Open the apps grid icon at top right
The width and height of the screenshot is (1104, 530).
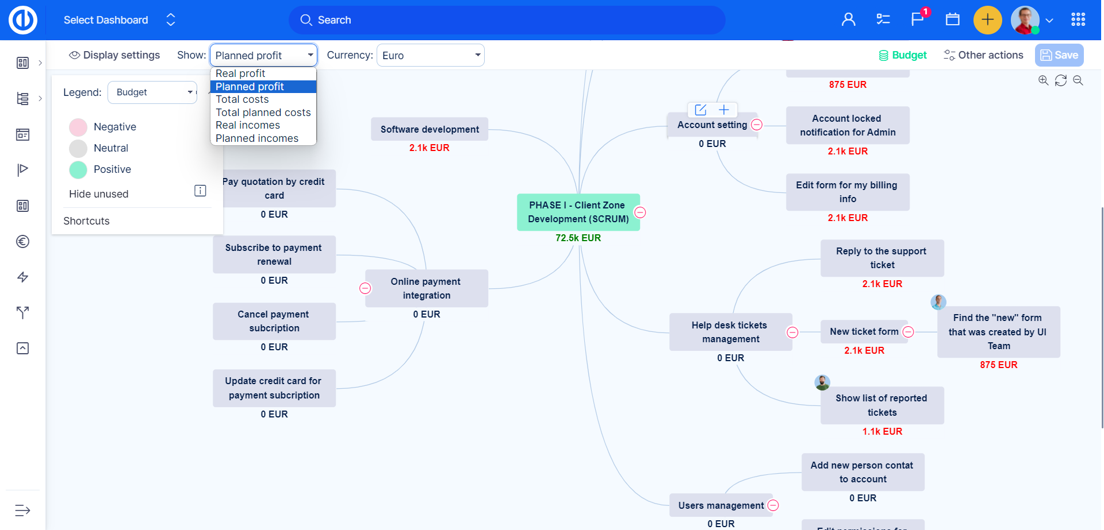1078,20
